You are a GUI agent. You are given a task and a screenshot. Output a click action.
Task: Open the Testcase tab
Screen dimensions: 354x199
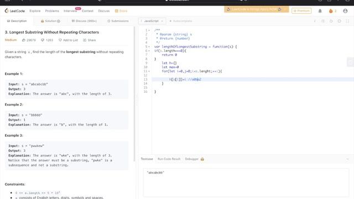point(147,159)
